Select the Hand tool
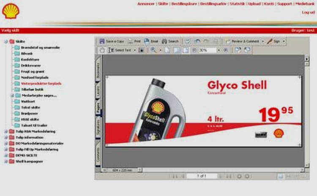This screenshot has height=196, width=317. 102,50
